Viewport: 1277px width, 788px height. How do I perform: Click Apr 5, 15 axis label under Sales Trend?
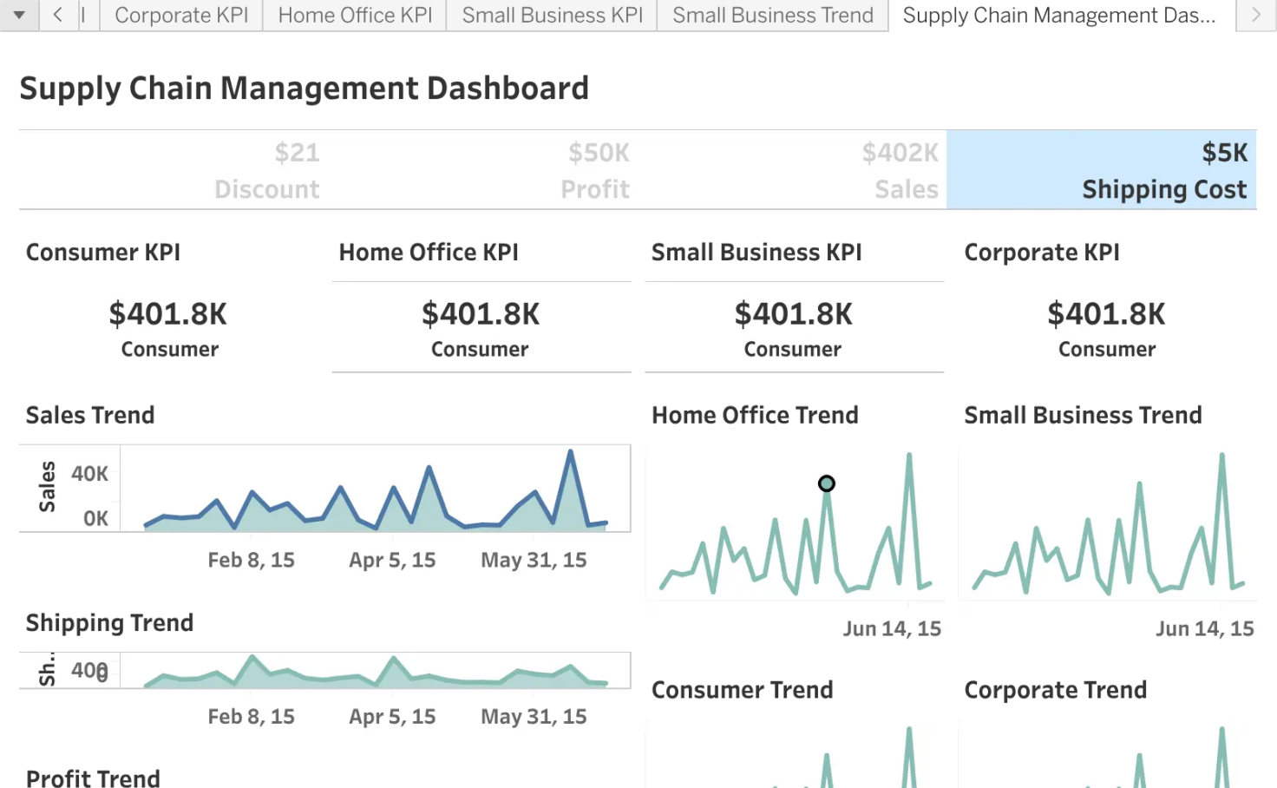pos(392,561)
